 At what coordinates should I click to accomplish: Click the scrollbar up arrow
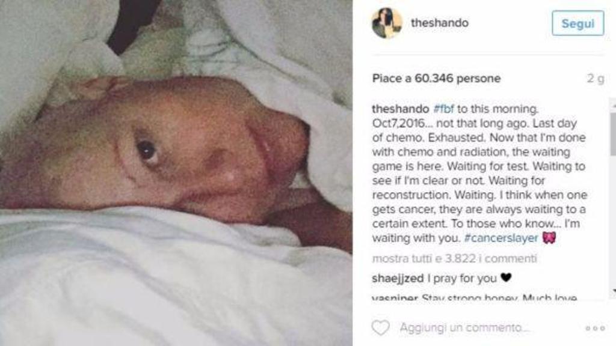click(613, 105)
